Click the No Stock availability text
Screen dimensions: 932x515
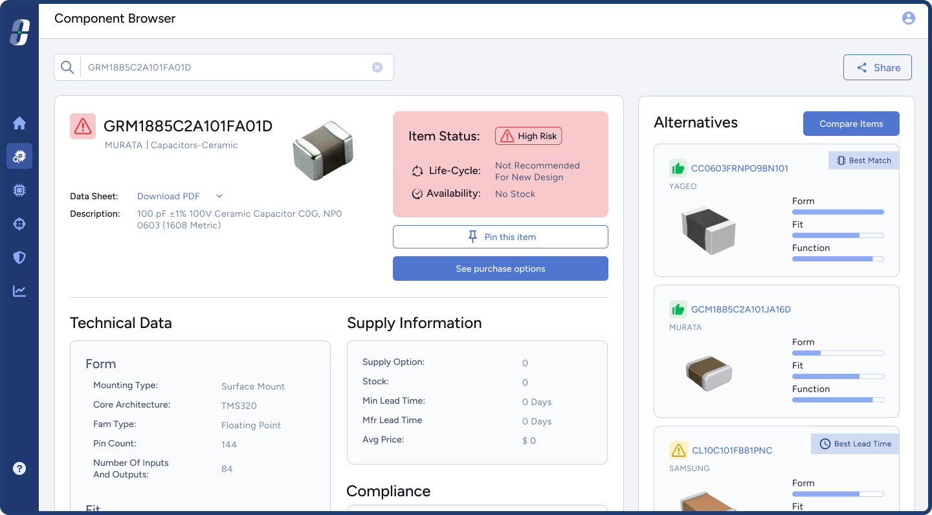[515, 193]
